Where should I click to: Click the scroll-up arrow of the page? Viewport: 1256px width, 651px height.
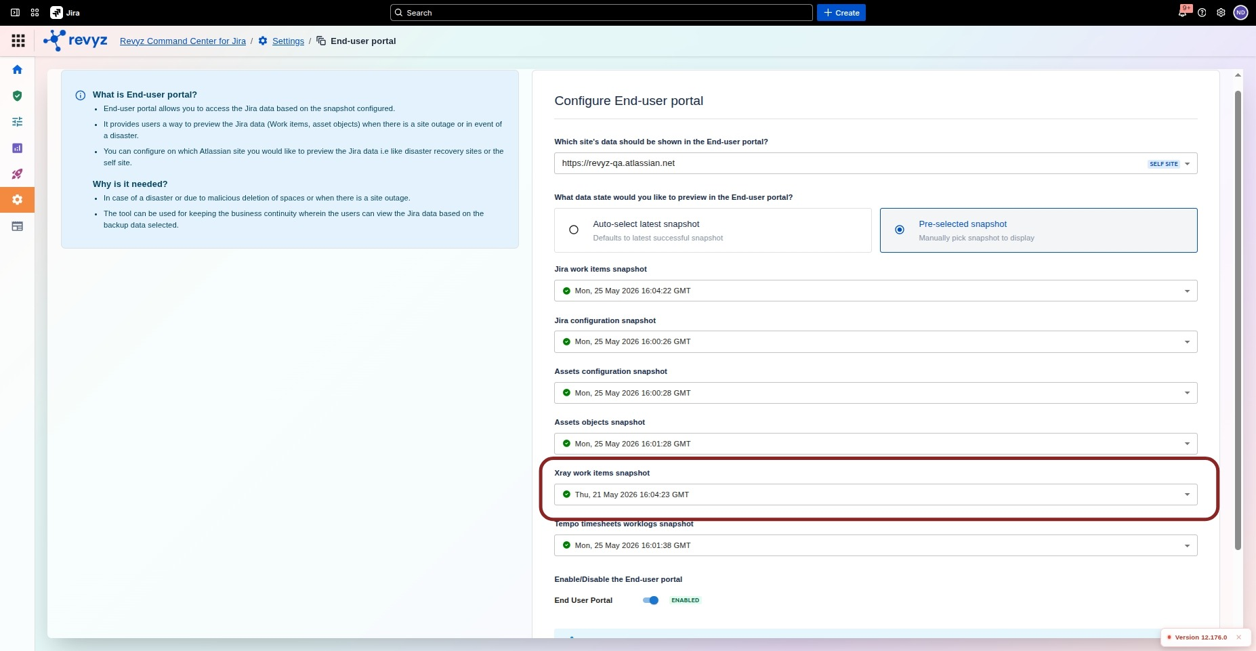point(1238,75)
